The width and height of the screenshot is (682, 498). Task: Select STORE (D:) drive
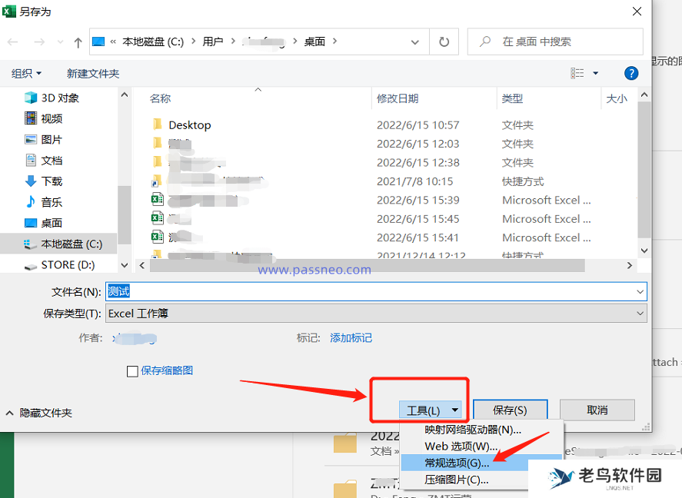[68, 264]
